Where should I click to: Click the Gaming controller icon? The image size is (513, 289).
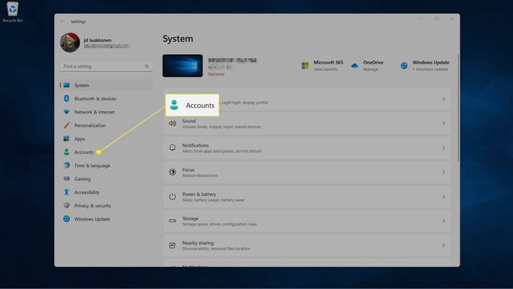pyautogui.click(x=66, y=179)
